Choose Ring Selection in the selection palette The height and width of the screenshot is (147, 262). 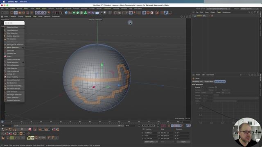click(12, 33)
